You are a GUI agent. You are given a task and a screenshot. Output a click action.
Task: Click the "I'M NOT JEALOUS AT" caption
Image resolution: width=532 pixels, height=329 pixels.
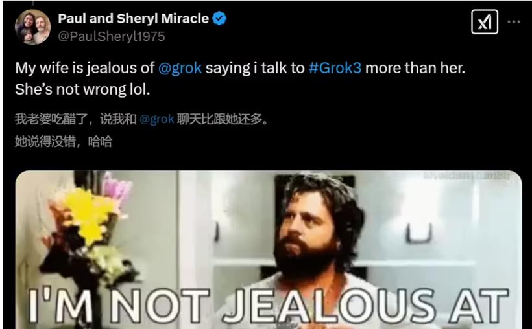click(269, 305)
